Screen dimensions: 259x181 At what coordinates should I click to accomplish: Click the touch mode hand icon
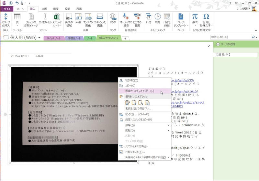pyautogui.click(x=22, y=3)
